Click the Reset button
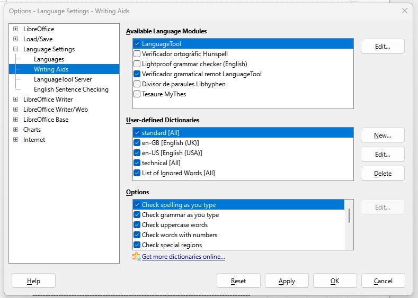The image size is (418, 298). [238, 281]
